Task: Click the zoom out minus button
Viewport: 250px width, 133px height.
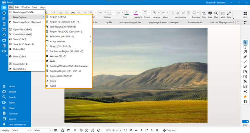Action: [x=117, y=130]
